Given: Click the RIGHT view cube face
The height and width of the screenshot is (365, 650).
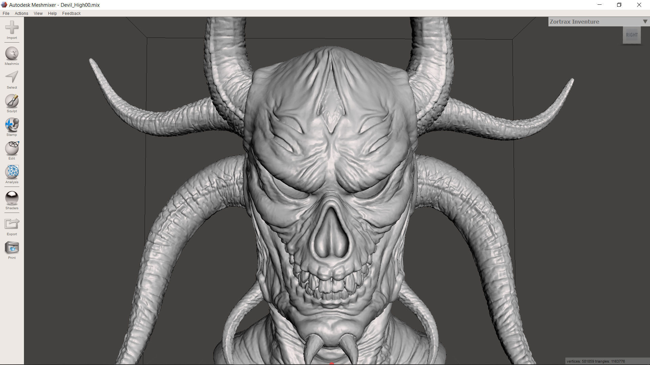Looking at the screenshot, I should coord(632,35).
